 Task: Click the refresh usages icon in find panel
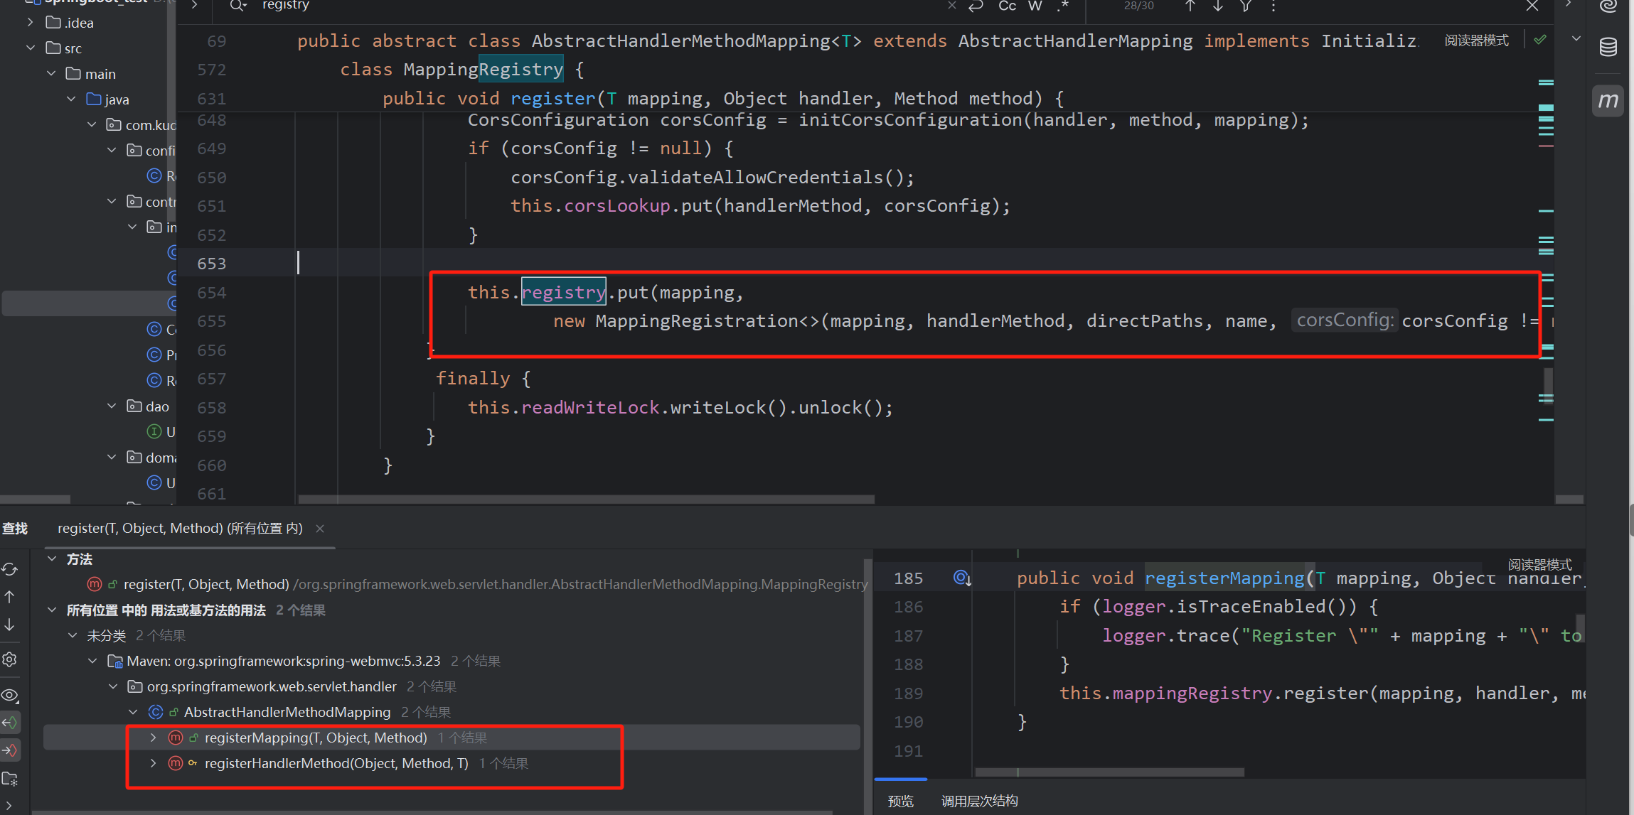pos(10,569)
